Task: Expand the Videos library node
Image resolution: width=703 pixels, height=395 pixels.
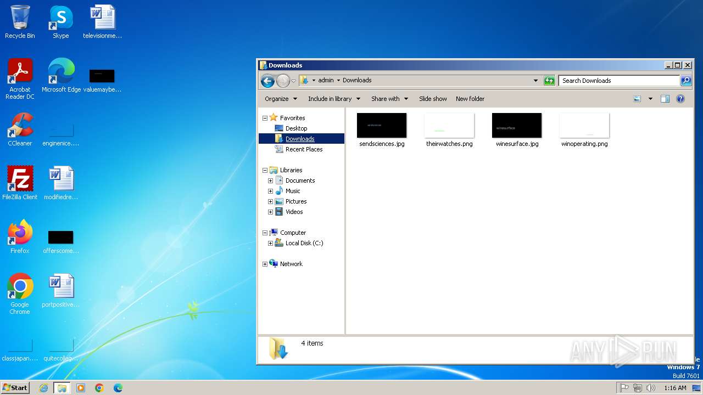Action: click(x=270, y=212)
